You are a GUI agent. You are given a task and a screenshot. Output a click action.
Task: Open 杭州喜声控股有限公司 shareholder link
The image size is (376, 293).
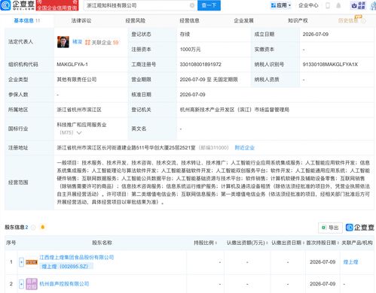click(64, 284)
